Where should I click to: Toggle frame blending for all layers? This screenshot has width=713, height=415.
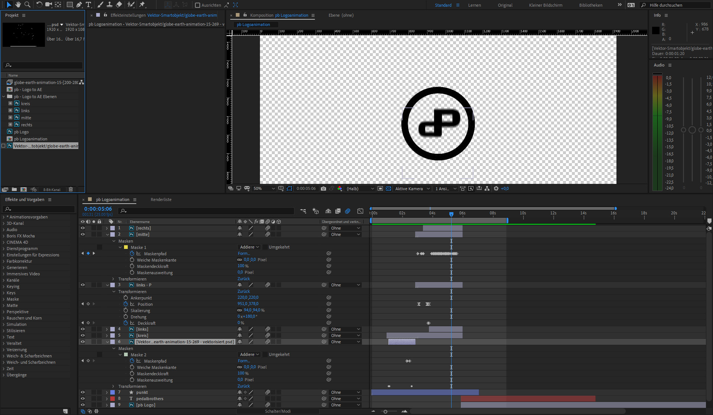tap(338, 211)
